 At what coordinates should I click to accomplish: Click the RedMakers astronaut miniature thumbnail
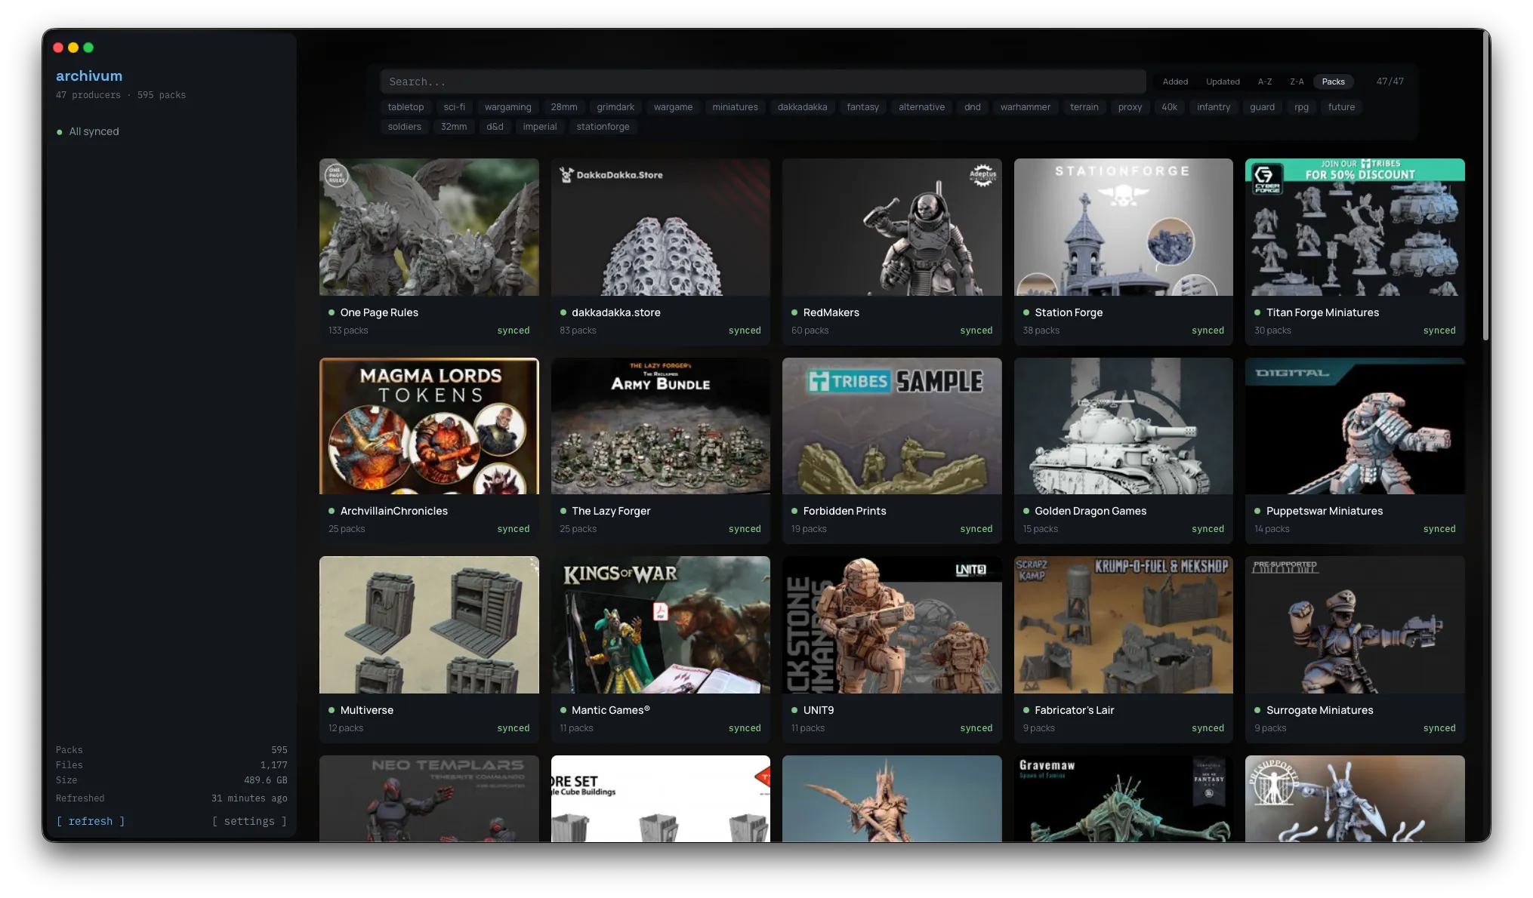[x=892, y=226]
